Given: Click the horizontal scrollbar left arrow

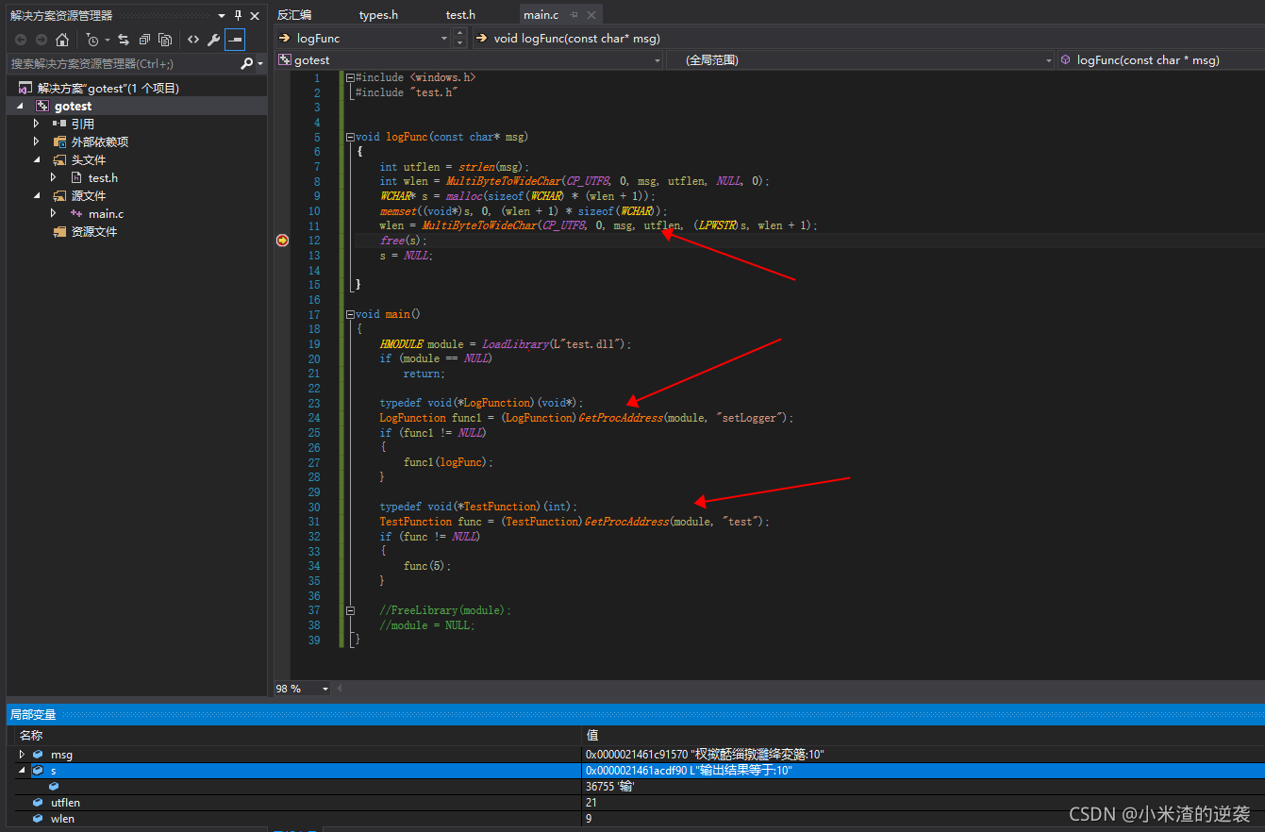Looking at the screenshot, I should [x=340, y=689].
